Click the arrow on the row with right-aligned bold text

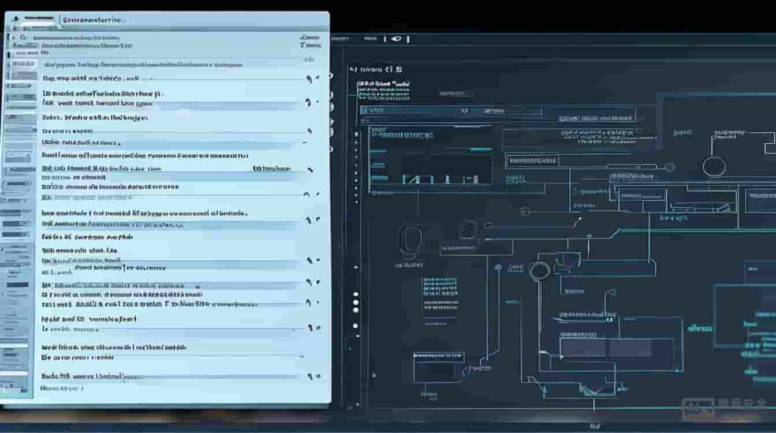click(311, 170)
